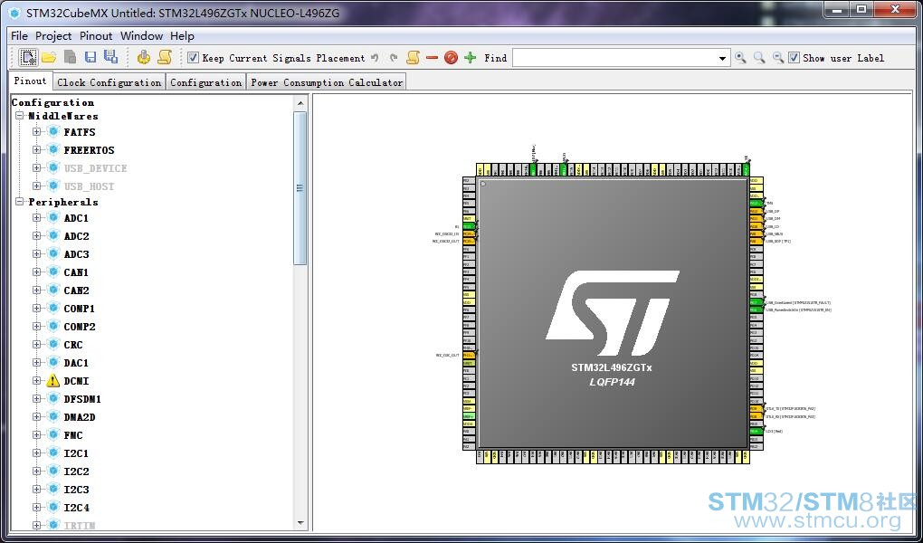Switch to the Configuration tab

click(x=205, y=82)
